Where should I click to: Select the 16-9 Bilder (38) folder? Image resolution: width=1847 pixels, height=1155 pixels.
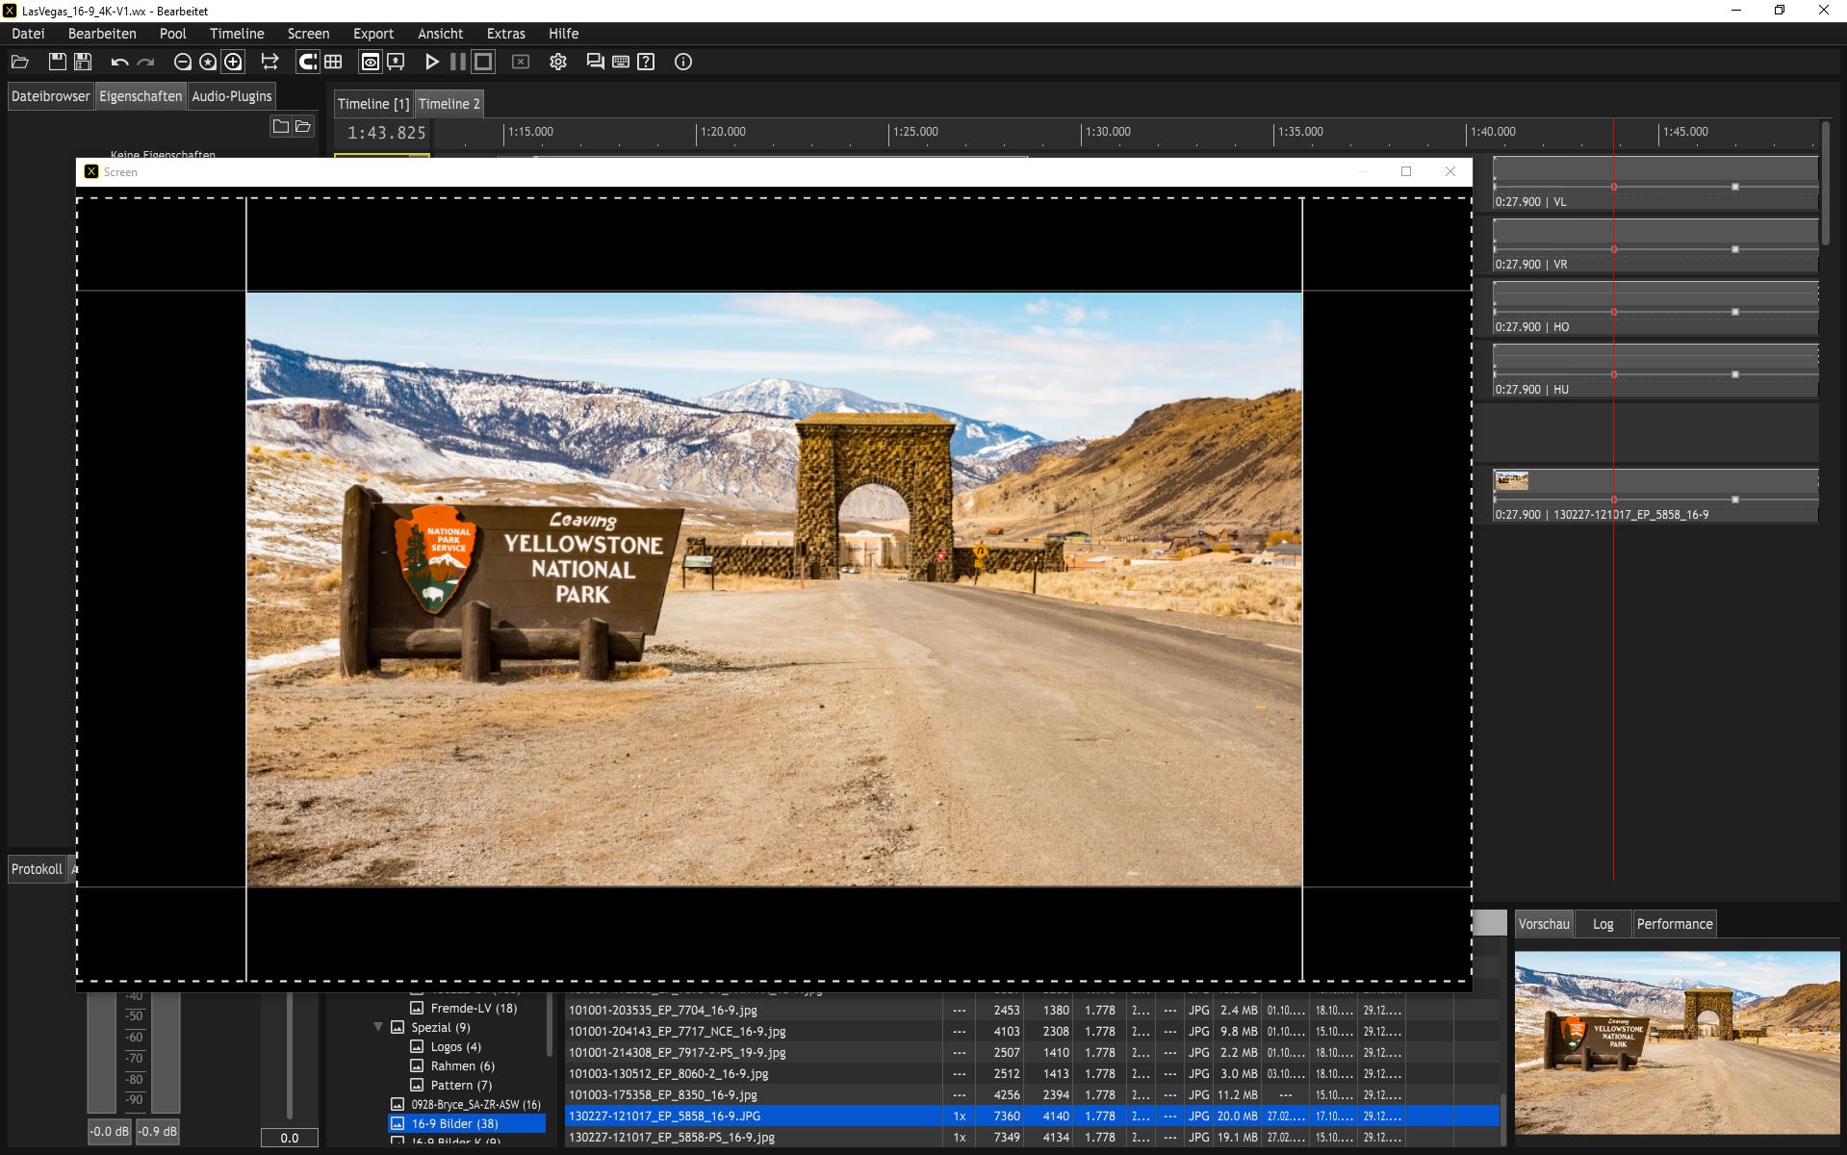466,1124
